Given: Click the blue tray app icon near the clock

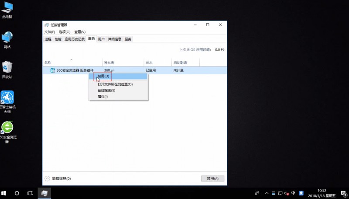Looking at the screenshot, I should pos(301,193).
